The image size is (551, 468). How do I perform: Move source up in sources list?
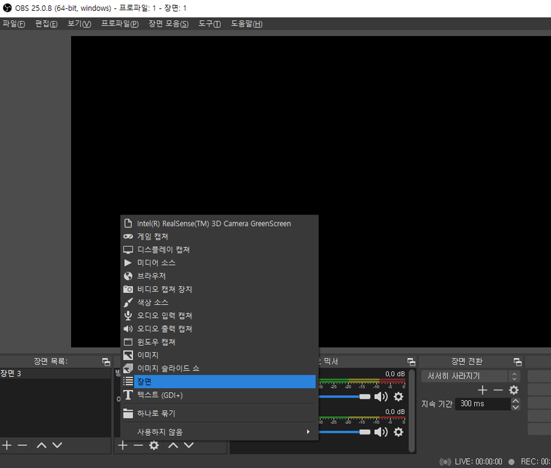pos(173,445)
